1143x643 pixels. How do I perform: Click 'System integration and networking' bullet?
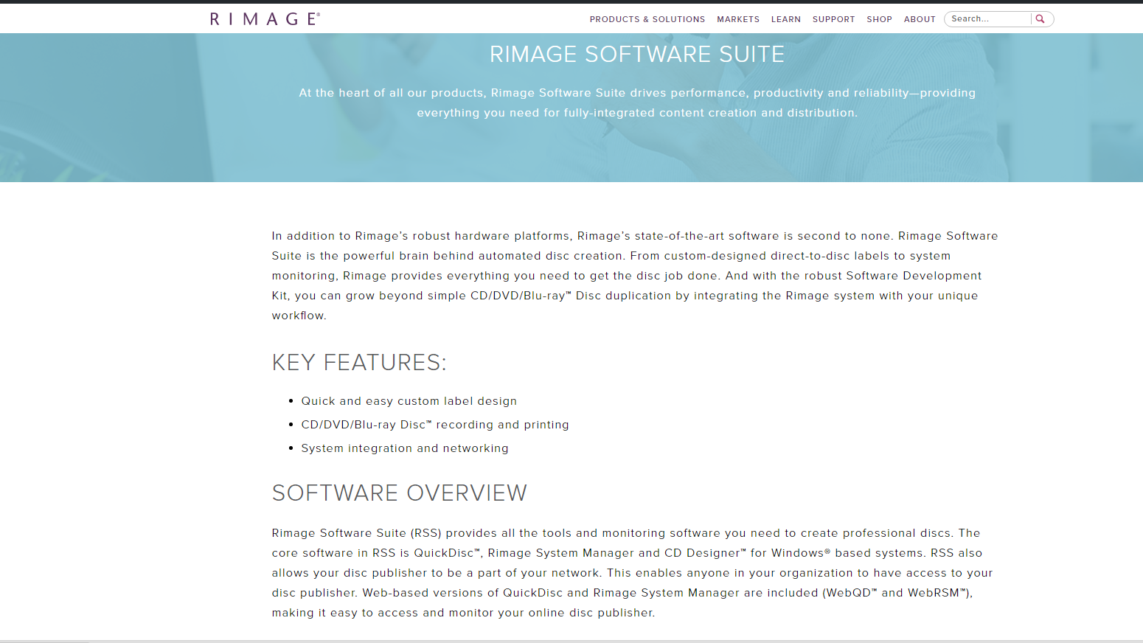405,448
